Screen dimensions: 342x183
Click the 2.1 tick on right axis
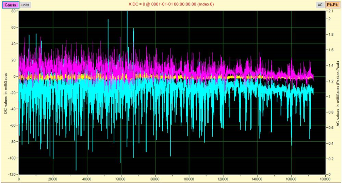pos(330,11)
